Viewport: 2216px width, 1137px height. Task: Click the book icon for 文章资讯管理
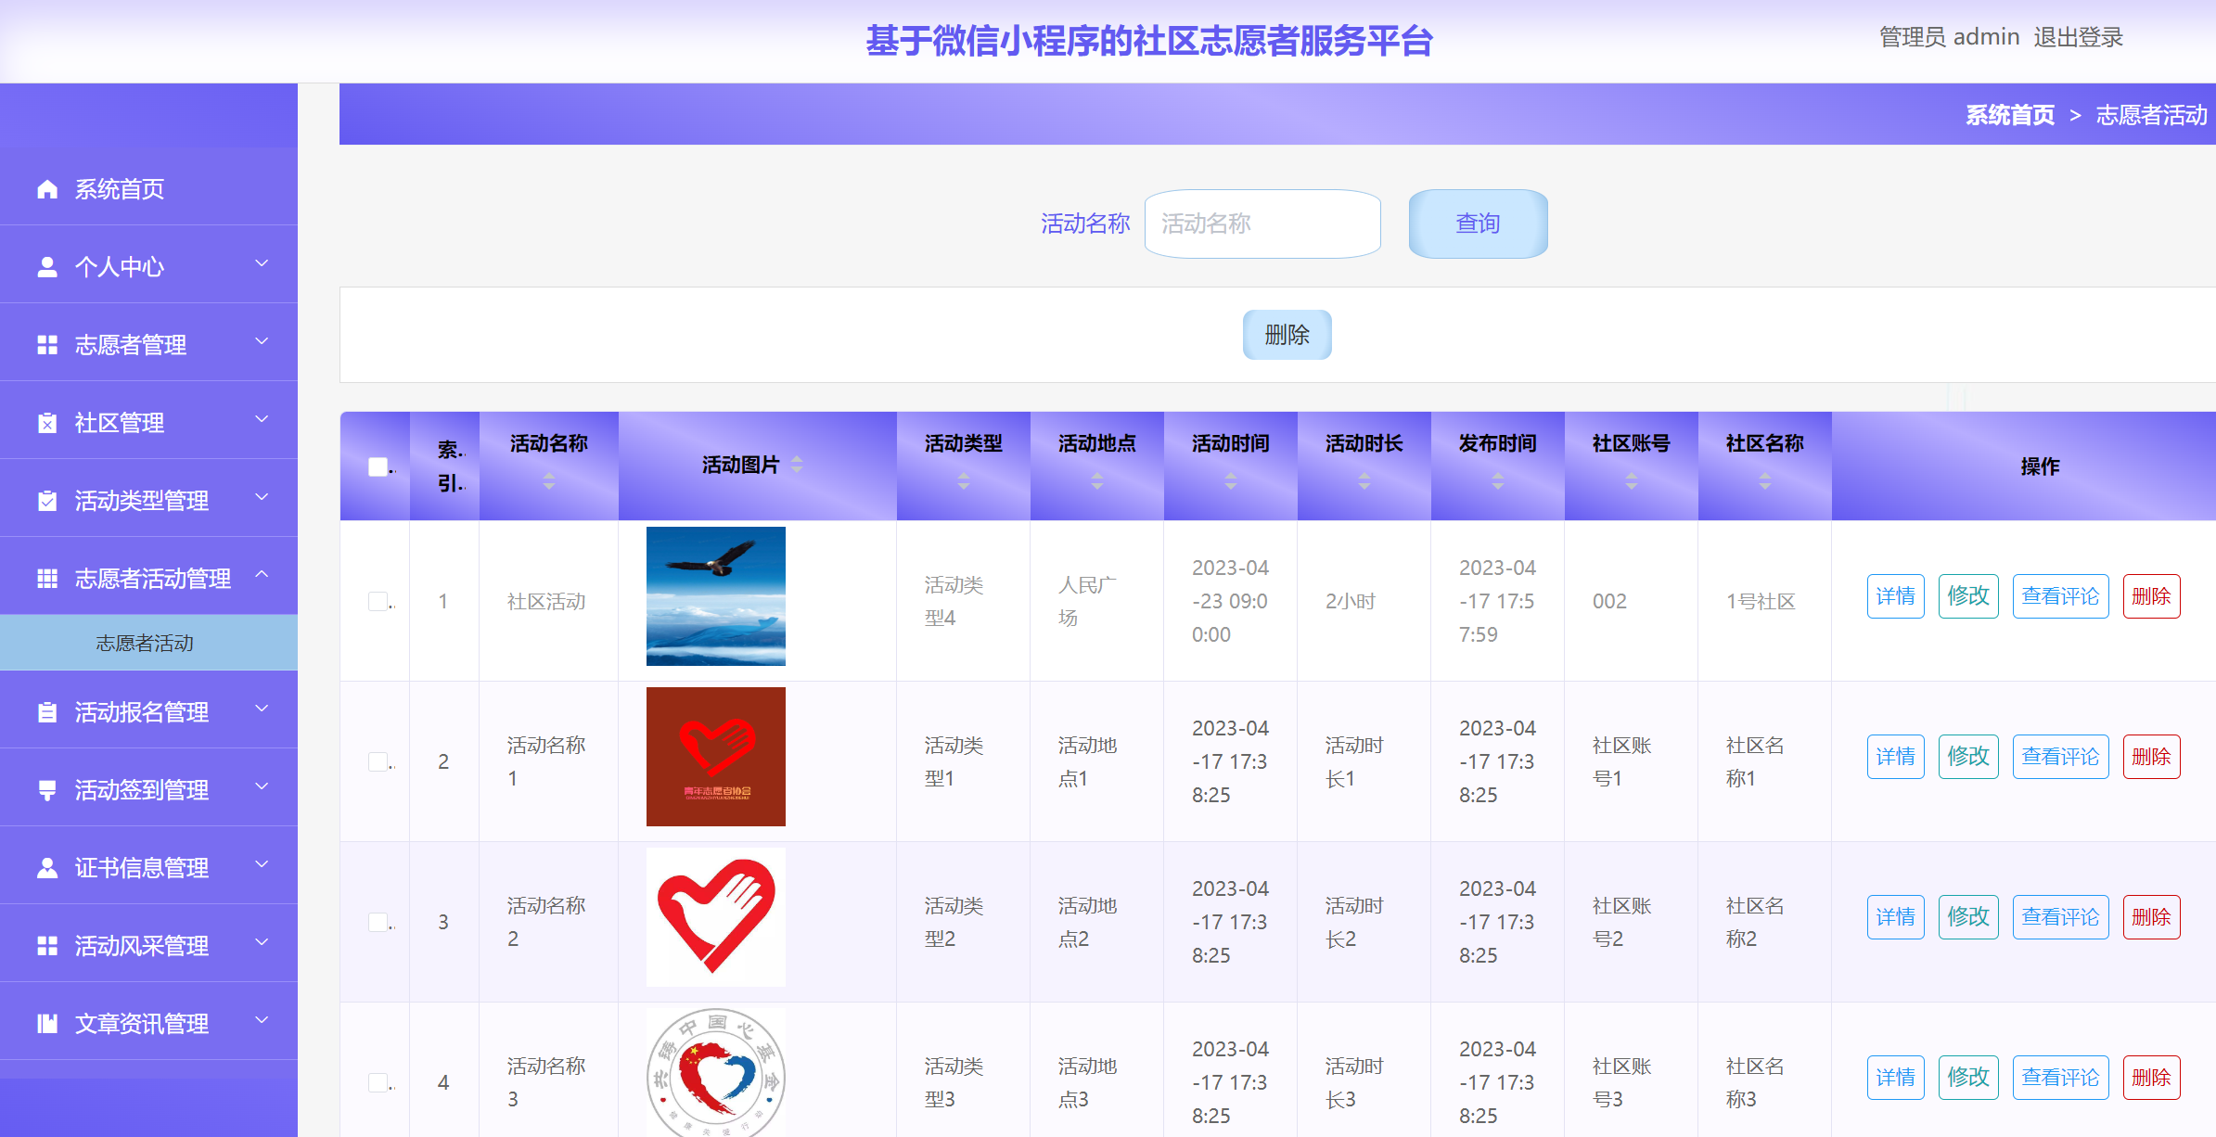pos(47,1024)
